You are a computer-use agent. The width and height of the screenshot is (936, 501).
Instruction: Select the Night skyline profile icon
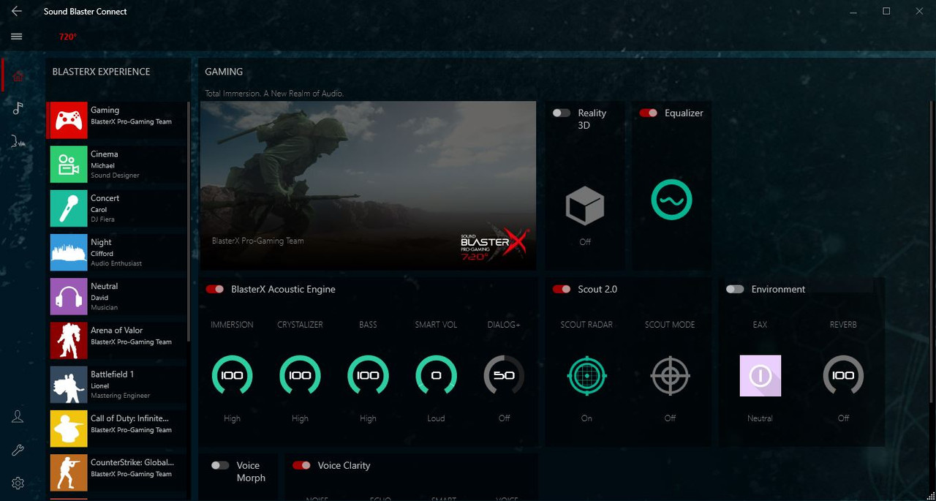[69, 252]
